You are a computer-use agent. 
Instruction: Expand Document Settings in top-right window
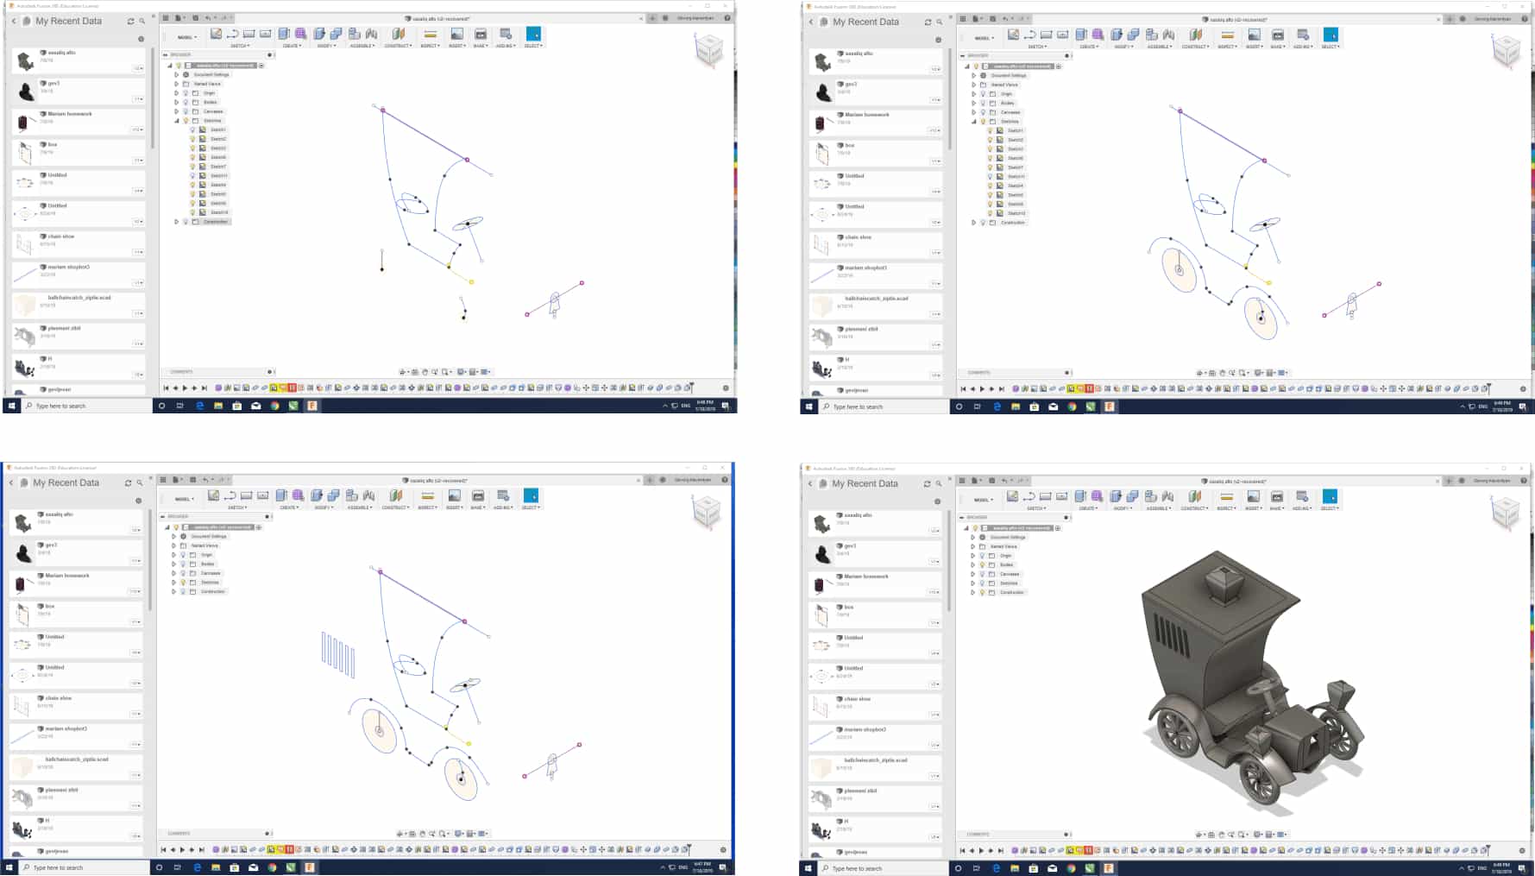point(974,76)
